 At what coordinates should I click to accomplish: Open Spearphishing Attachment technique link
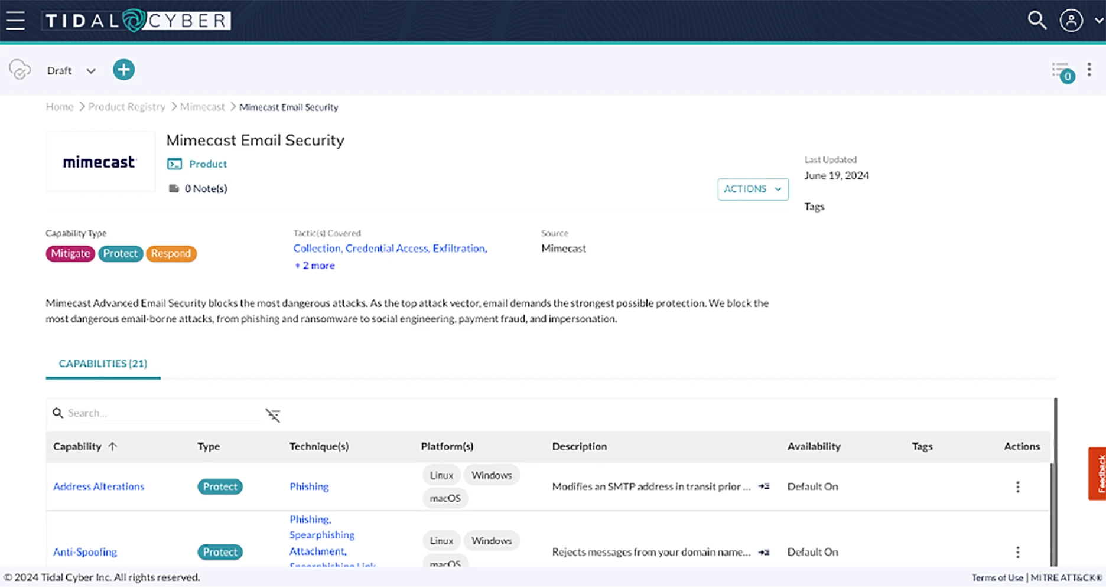click(322, 543)
